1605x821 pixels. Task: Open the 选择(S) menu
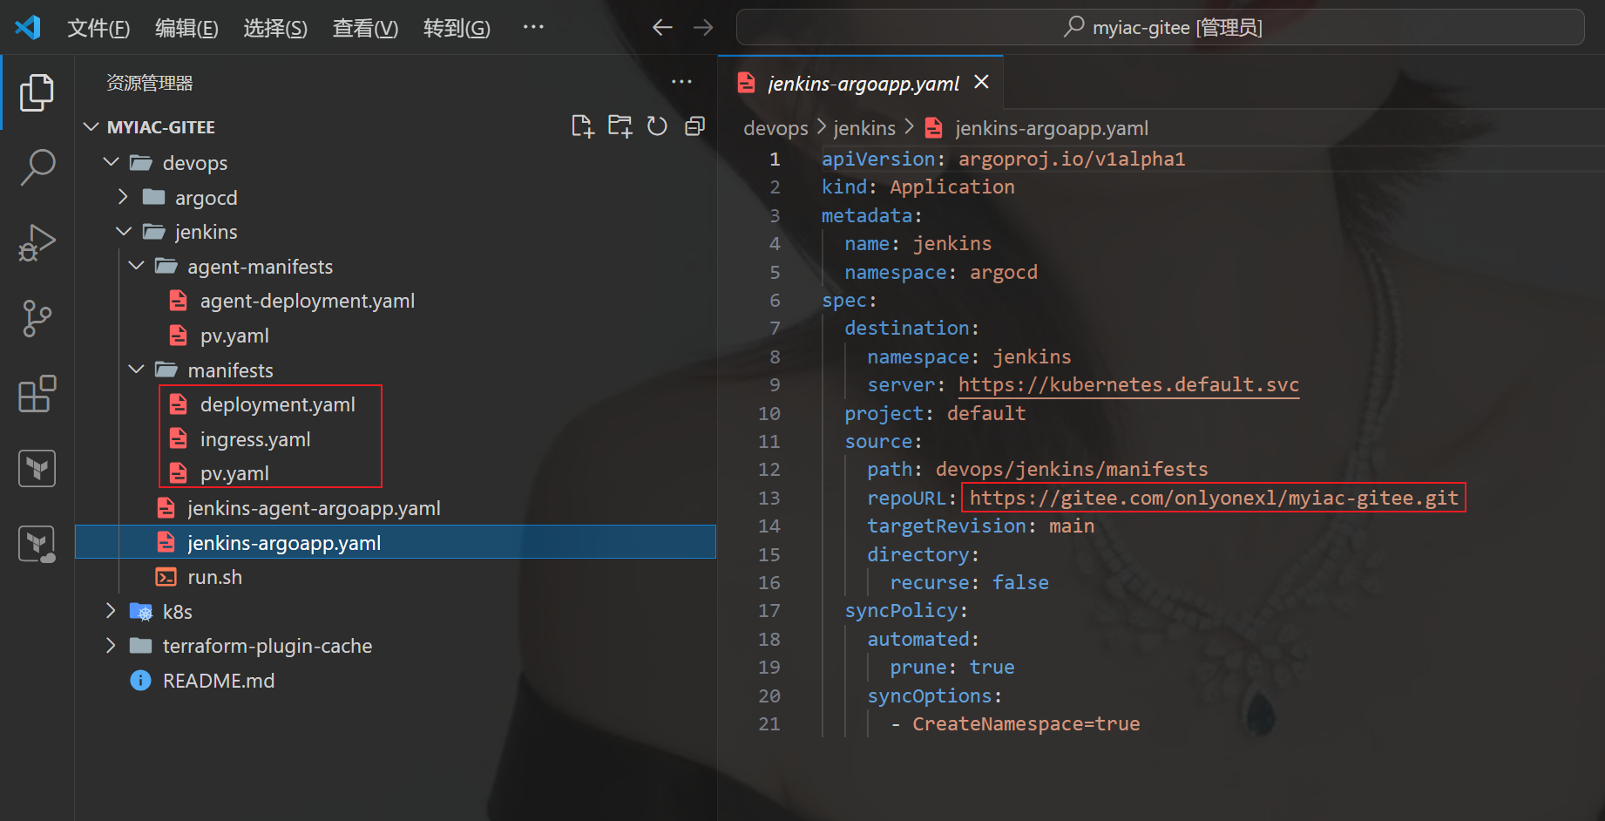pos(275,28)
